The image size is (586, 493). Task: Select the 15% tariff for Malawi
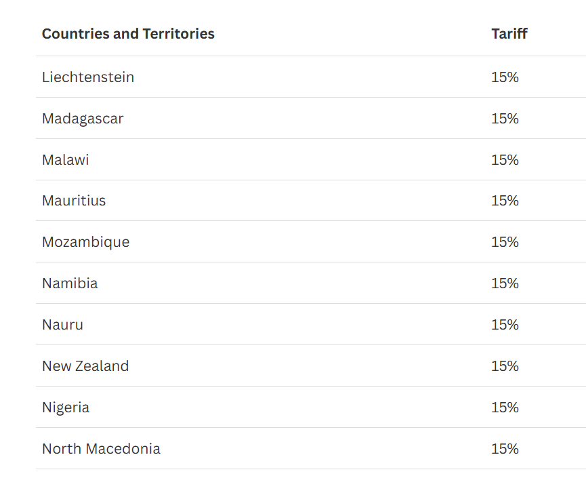click(x=505, y=160)
